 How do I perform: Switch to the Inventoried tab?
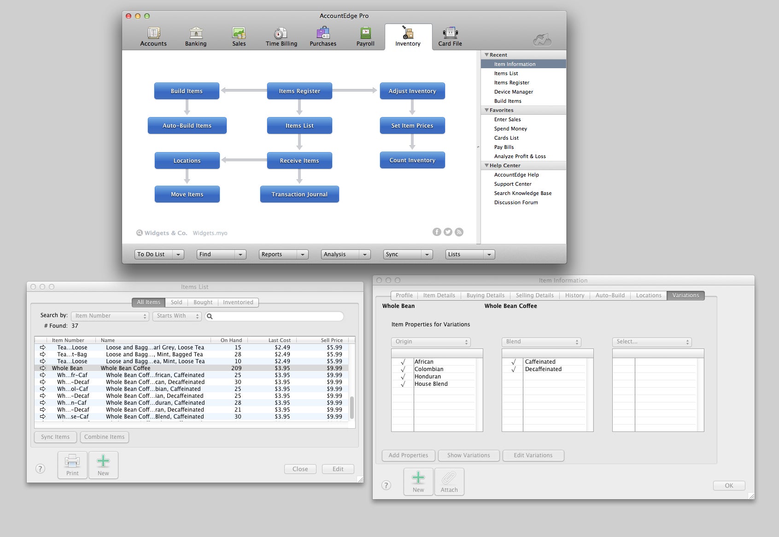[x=238, y=302]
